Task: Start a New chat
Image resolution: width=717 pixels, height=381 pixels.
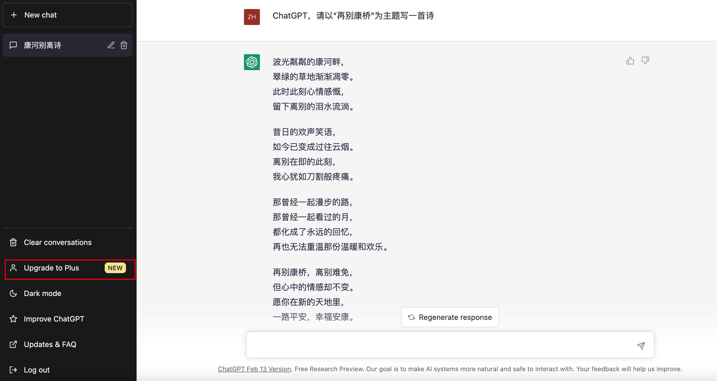Action: click(x=67, y=15)
